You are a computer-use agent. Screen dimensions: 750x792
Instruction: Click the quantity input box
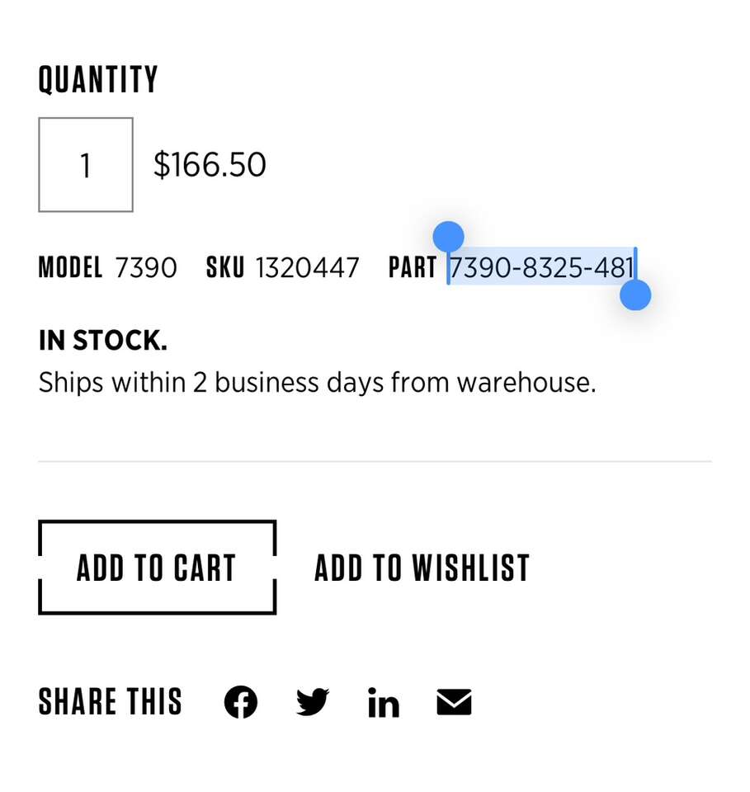point(86,165)
